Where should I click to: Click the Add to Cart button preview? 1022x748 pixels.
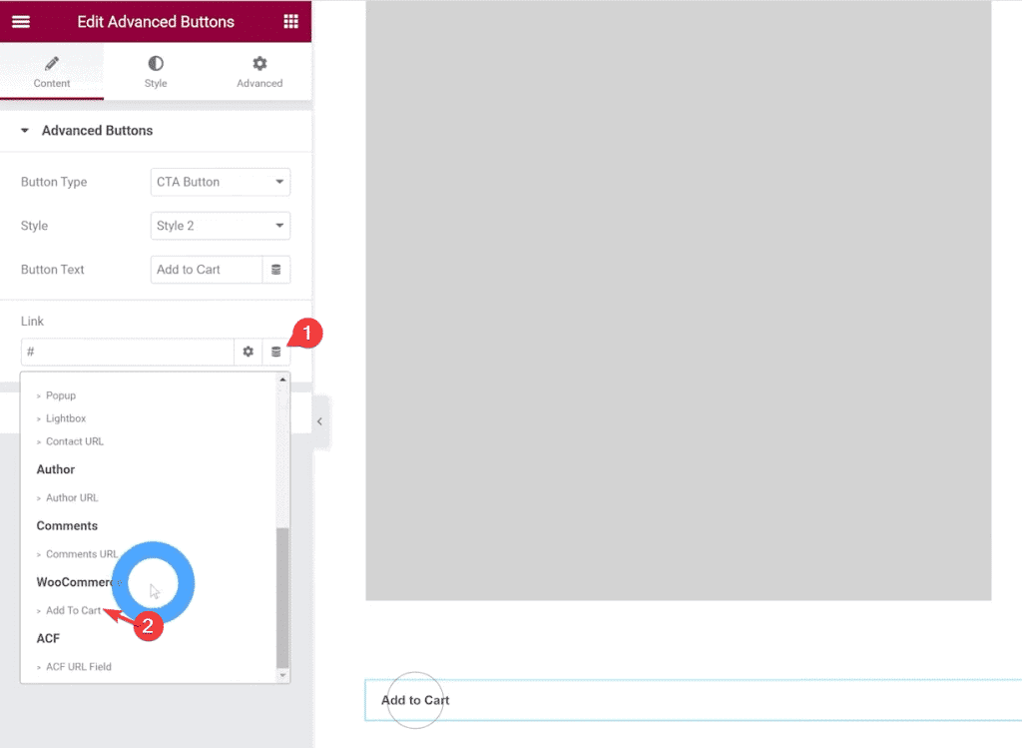415,700
